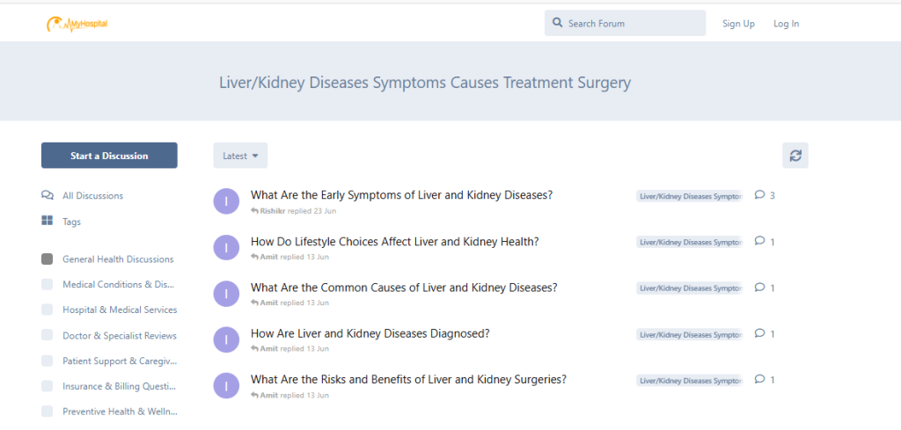Click reply count icon on Early Symptoms discussion

[759, 194]
